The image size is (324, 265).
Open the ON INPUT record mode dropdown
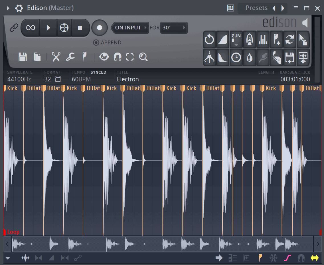click(130, 27)
